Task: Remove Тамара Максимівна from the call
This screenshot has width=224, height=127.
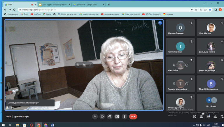Action: pyautogui.click(x=187, y=84)
